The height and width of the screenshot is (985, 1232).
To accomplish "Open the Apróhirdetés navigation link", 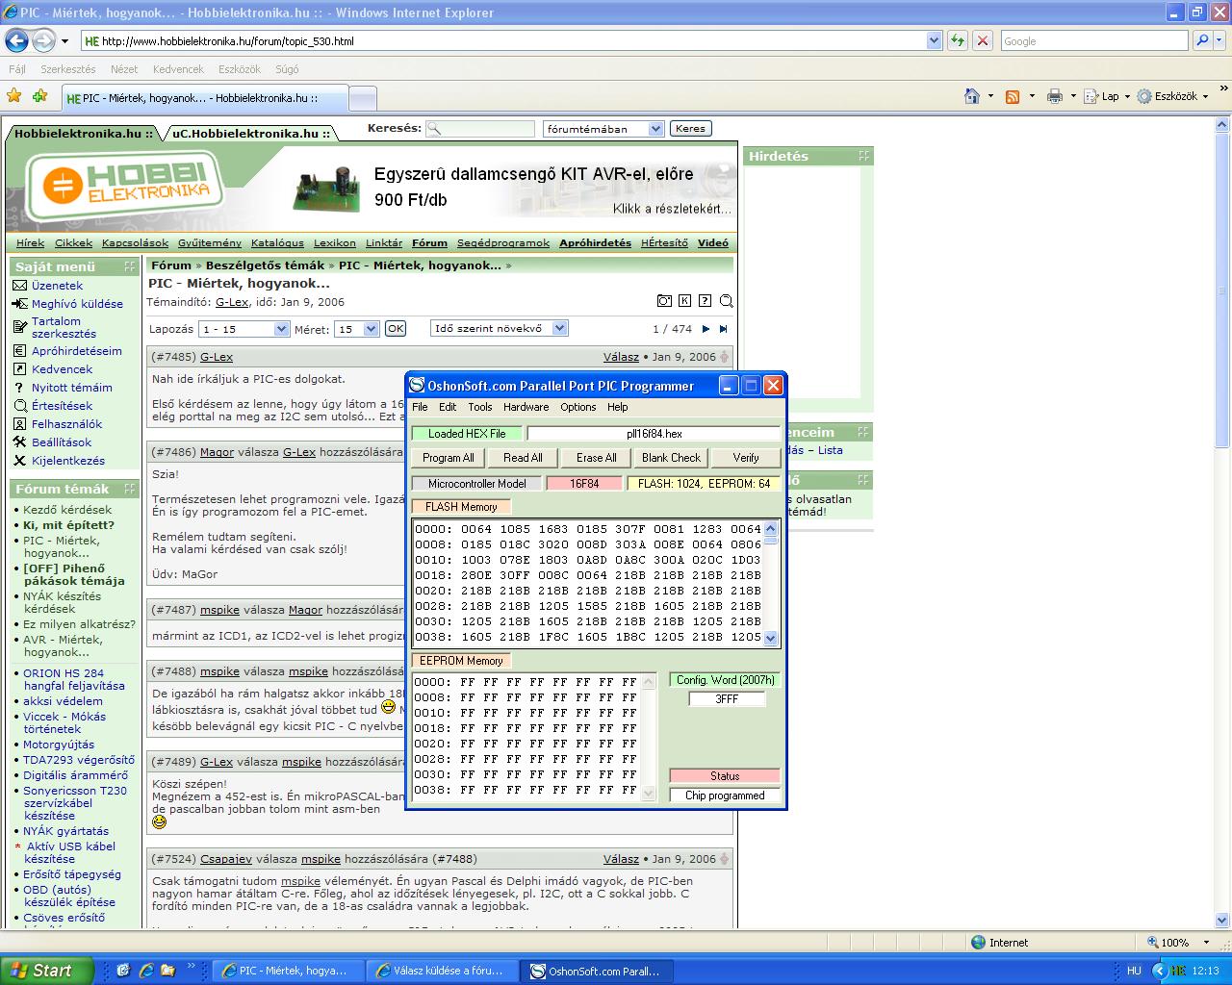I will pos(596,243).
